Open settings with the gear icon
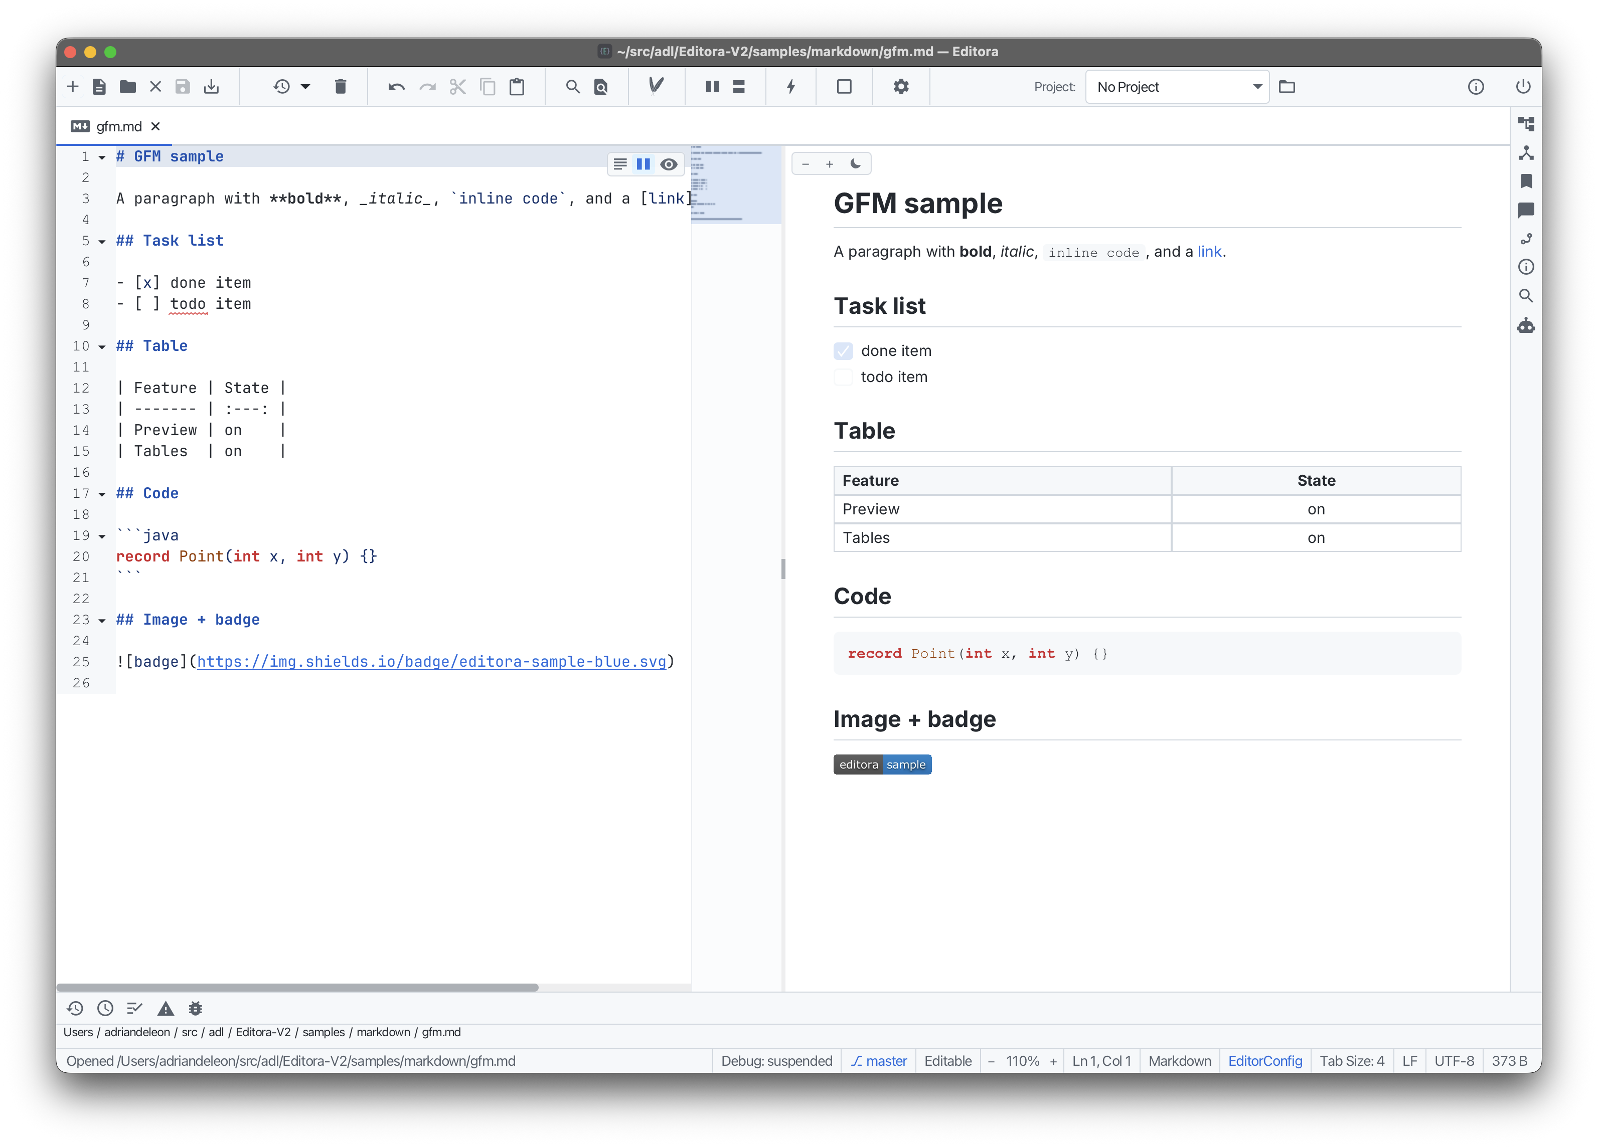The height and width of the screenshot is (1147, 1598). click(x=901, y=87)
